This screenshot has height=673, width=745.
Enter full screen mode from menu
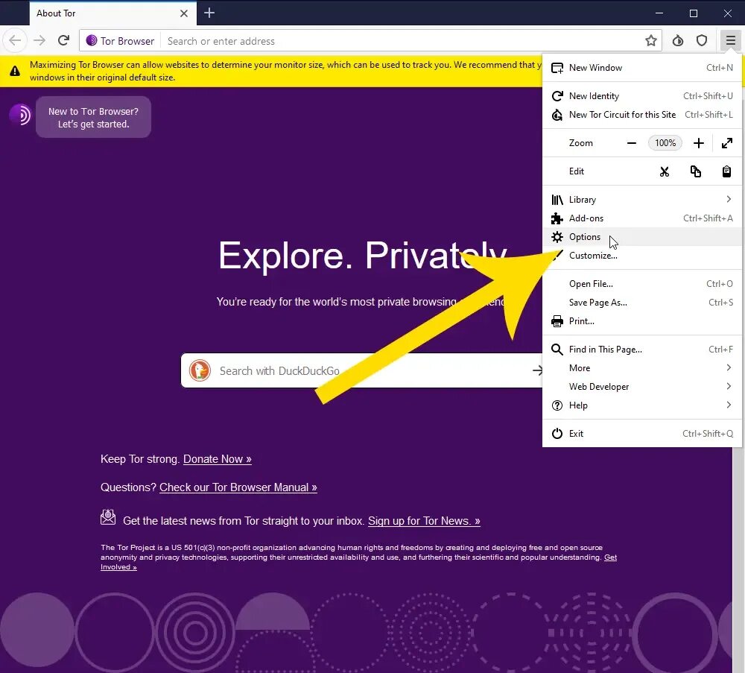[x=726, y=143]
